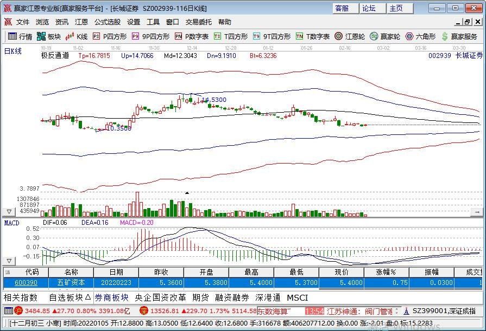This screenshot has width=486, height=331.
Task: Open the T数字表 tool
Action: tap(313, 36)
